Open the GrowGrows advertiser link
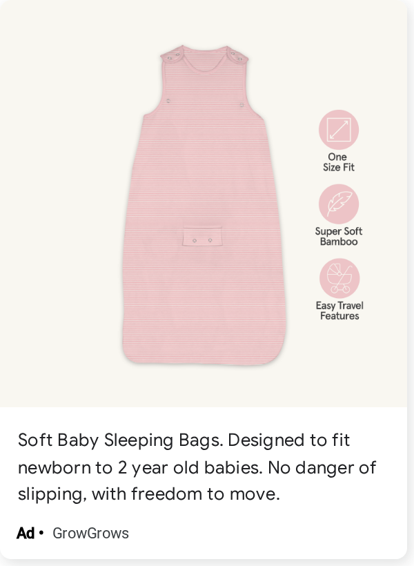This screenshot has height=566, width=414. pyautogui.click(x=90, y=533)
